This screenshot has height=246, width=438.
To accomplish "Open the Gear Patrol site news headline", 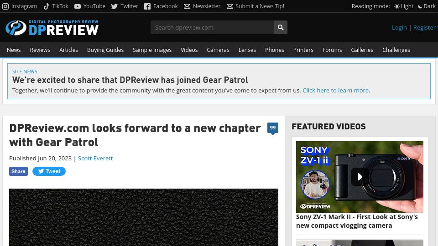I will [130, 80].
